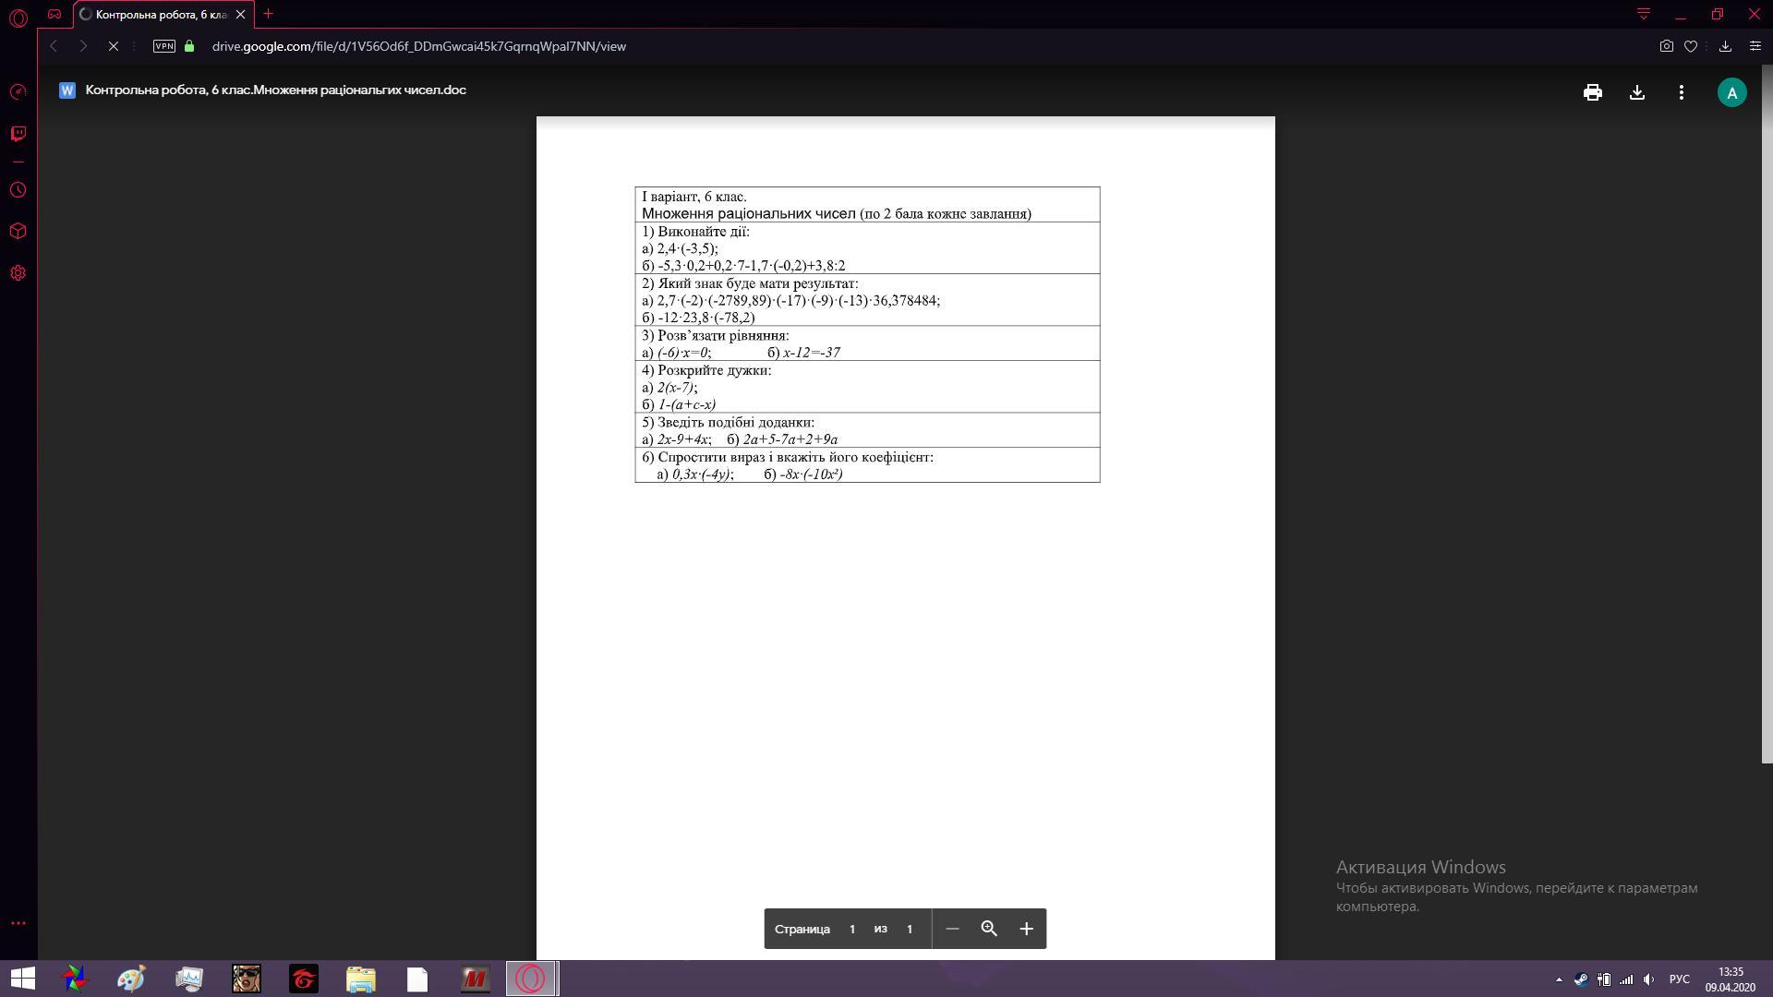Add page to bookmarks with heart icon
The width and height of the screenshot is (1773, 997).
tap(1691, 46)
